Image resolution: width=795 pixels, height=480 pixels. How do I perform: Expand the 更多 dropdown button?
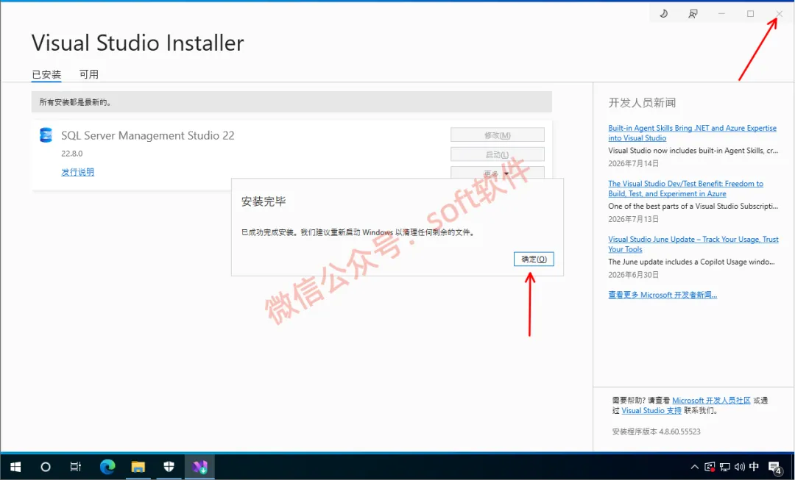(498, 173)
